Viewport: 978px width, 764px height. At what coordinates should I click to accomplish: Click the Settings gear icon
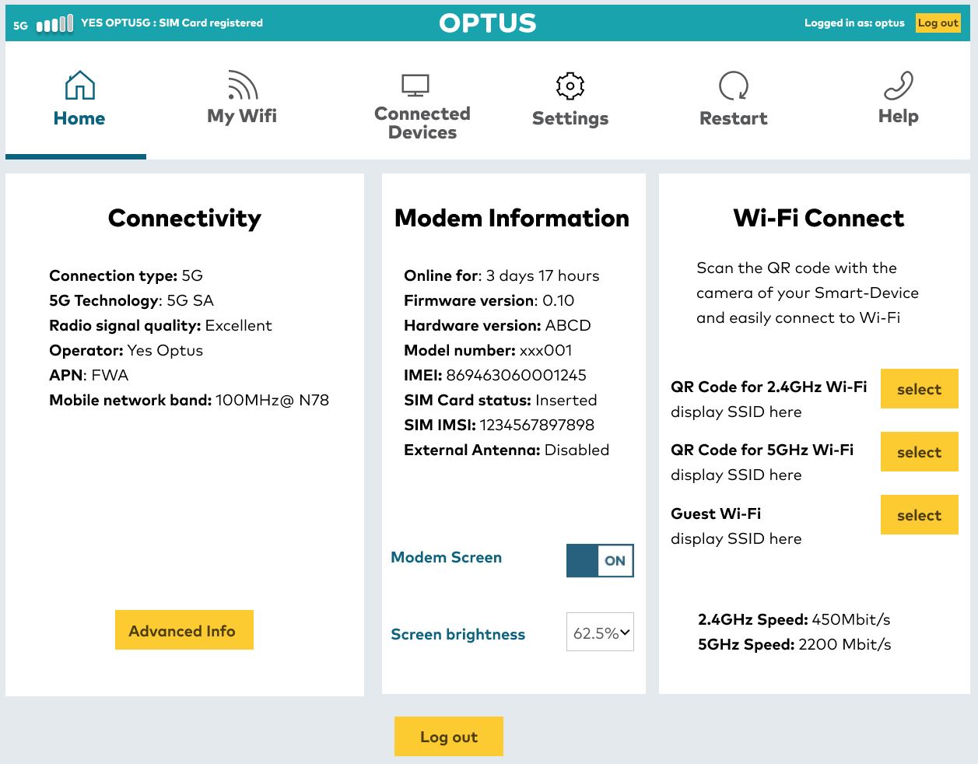[570, 86]
